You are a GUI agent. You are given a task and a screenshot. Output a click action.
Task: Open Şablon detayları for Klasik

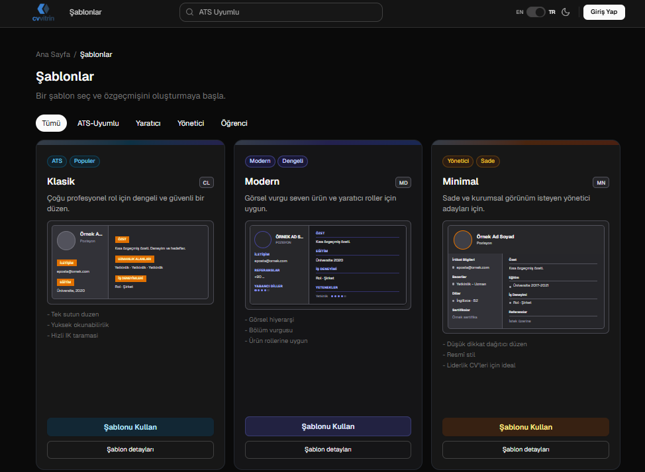(130, 449)
